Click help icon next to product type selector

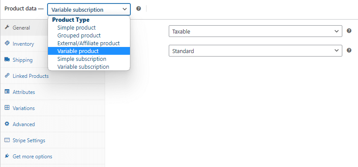(138, 9)
